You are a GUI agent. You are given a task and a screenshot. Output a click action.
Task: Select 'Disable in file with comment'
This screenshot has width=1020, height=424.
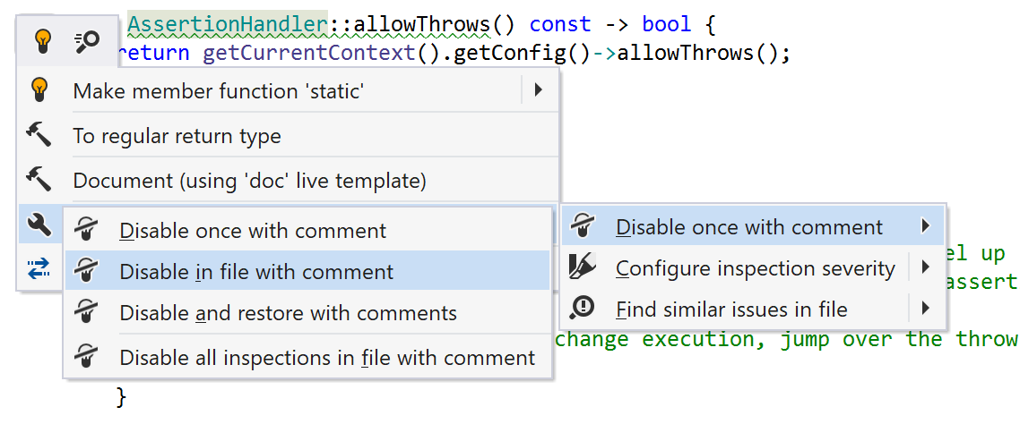tap(256, 272)
